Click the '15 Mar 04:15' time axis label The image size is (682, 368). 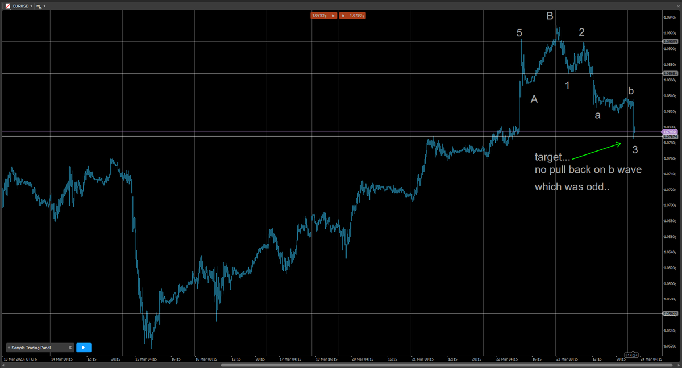145,359
